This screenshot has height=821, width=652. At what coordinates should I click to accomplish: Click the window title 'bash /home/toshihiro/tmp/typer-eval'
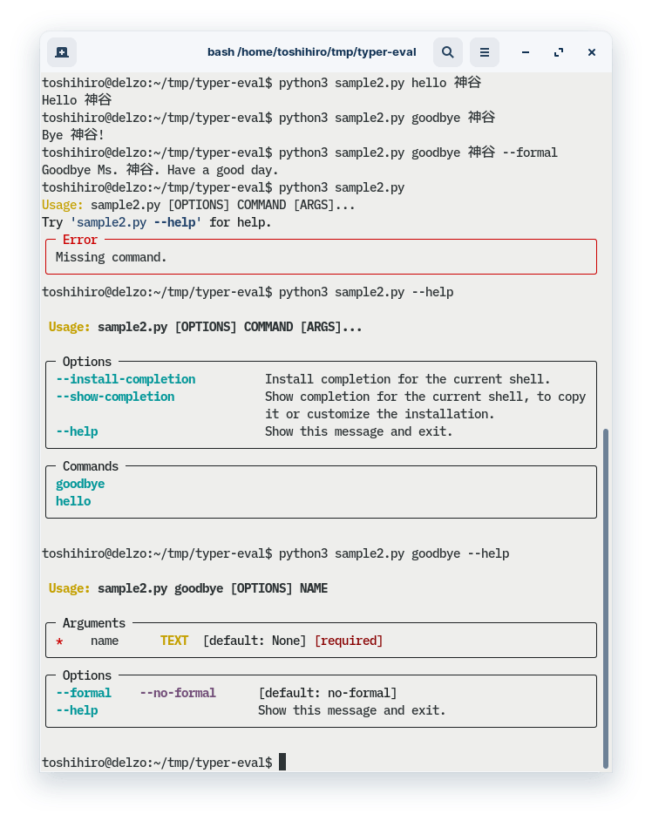311,52
